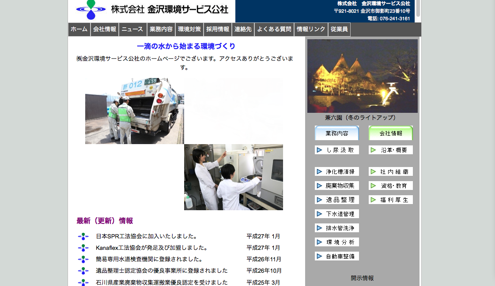
Task: Click the 浄化槽清掃 sidebar icon
Action: (336, 171)
